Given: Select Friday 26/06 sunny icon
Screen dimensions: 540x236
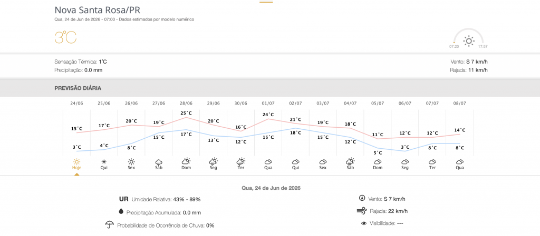Looking at the screenshot, I should pyautogui.click(x=131, y=161).
